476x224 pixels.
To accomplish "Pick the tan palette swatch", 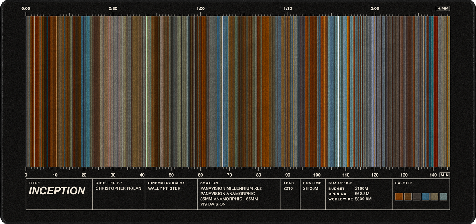I will point(434,197).
